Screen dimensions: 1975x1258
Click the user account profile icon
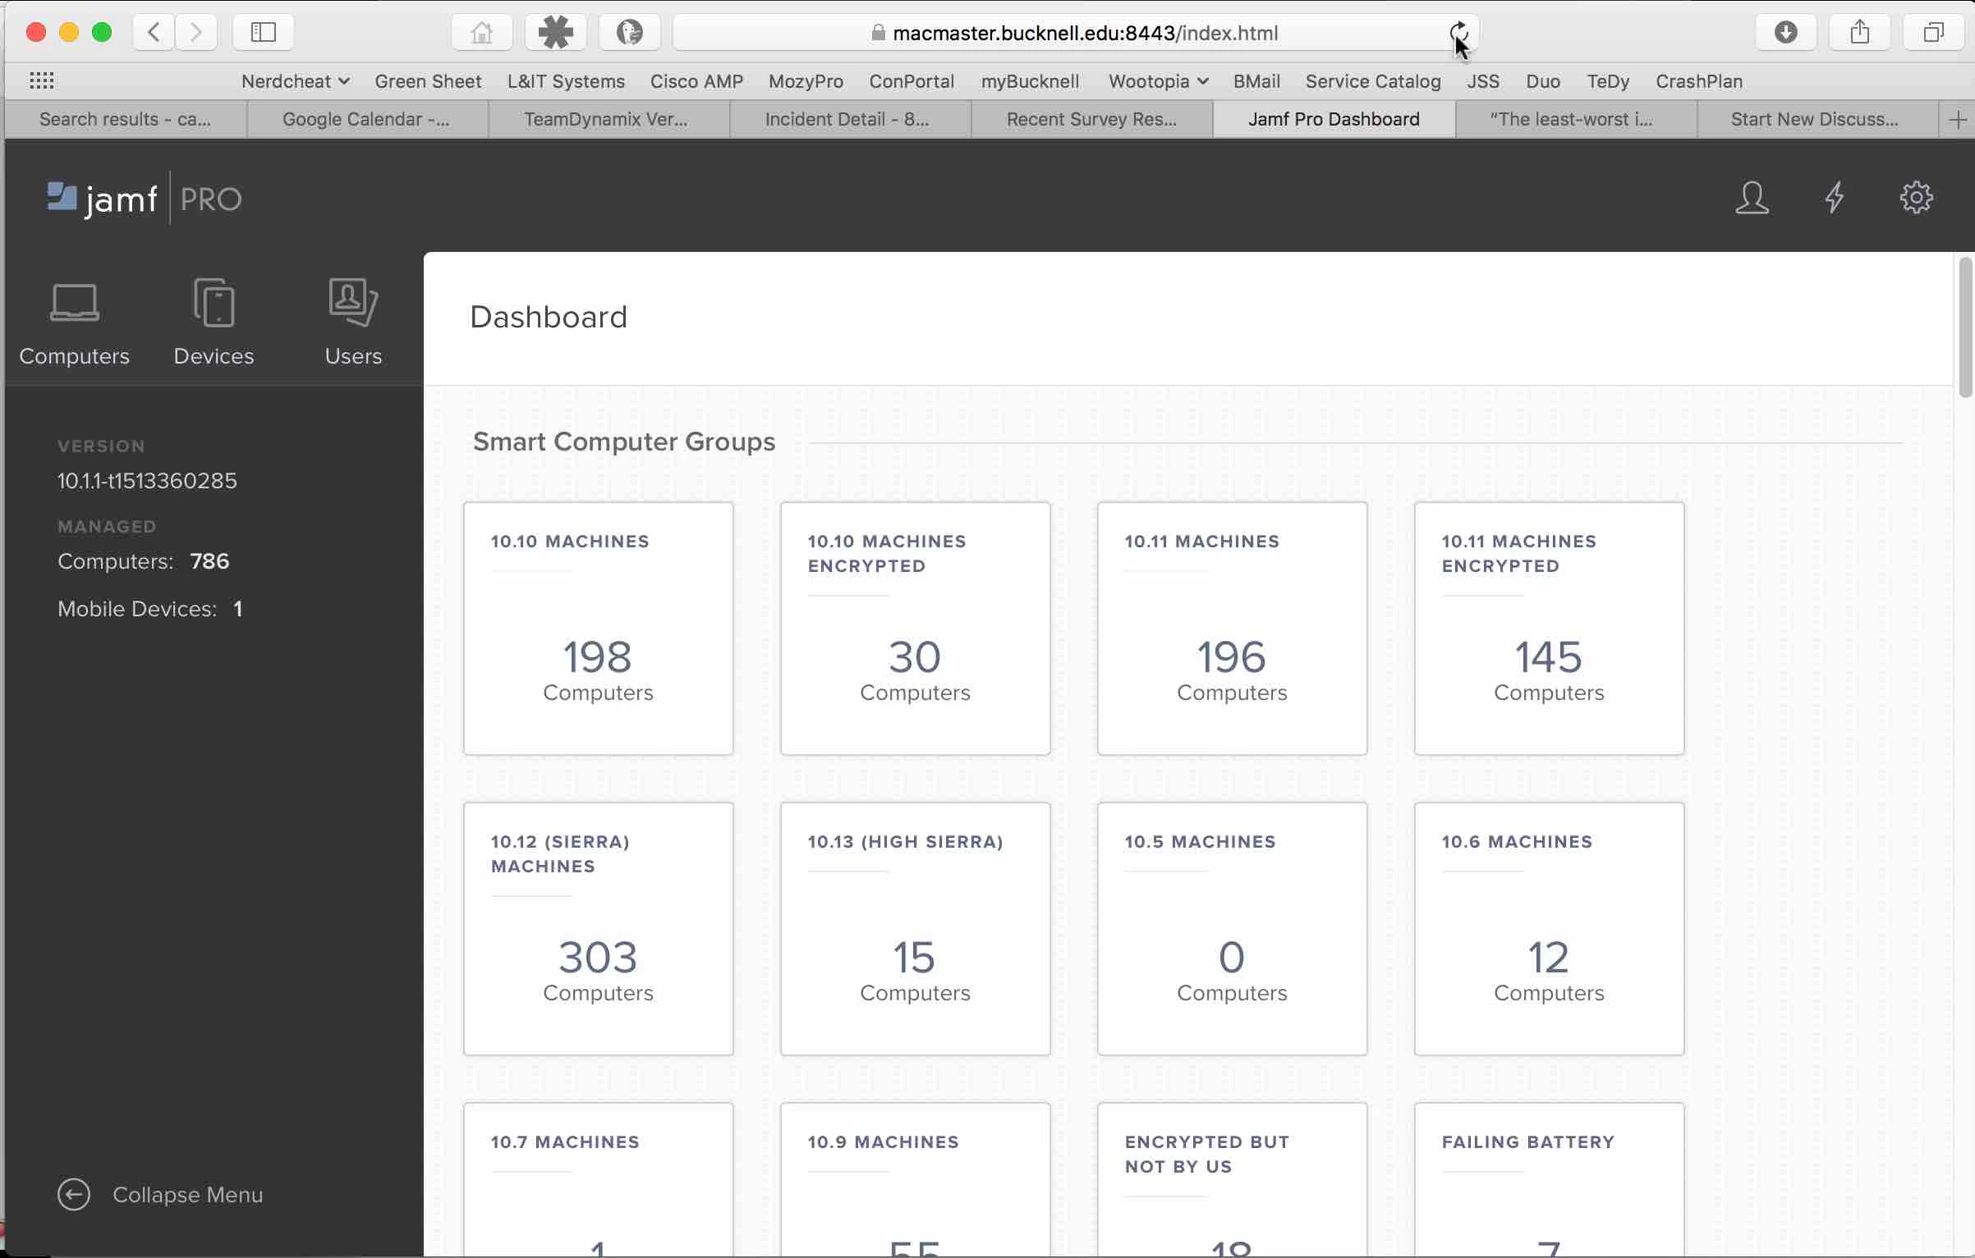pos(1751,199)
